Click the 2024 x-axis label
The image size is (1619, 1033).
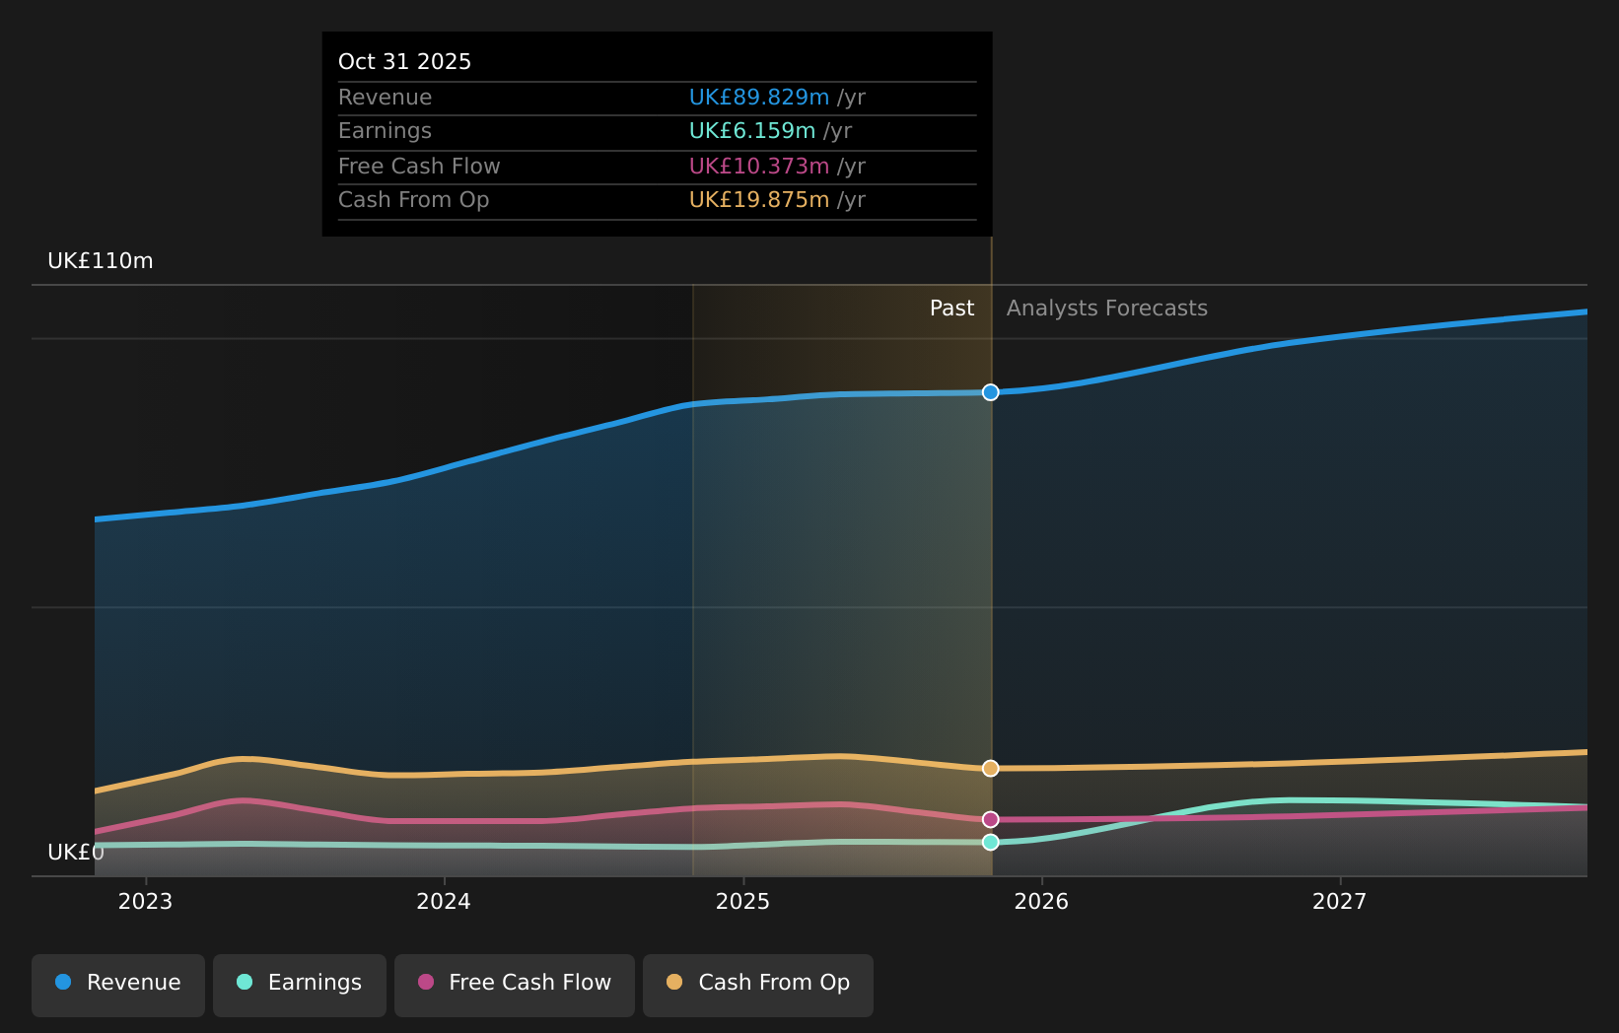click(444, 901)
